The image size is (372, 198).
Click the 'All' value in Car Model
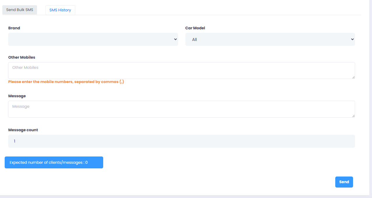coord(194,39)
